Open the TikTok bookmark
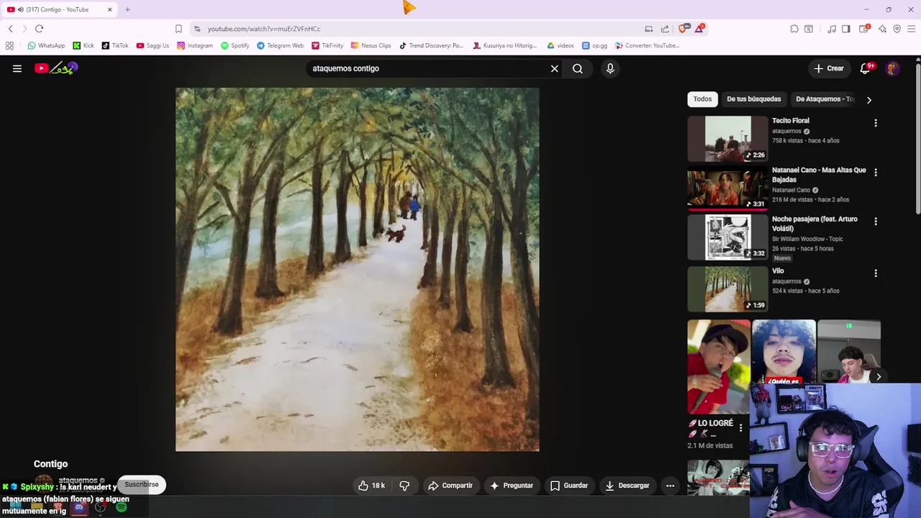 115,45
